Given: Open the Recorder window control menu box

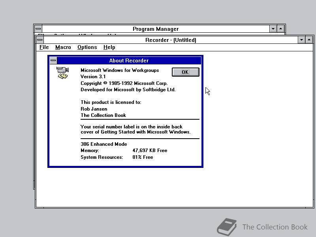Looking at the screenshot, I should pyautogui.click(x=40, y=40).
